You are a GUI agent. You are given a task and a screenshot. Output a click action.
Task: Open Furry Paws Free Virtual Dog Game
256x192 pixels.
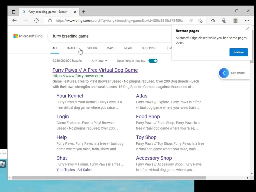click(x=95, y=70)
